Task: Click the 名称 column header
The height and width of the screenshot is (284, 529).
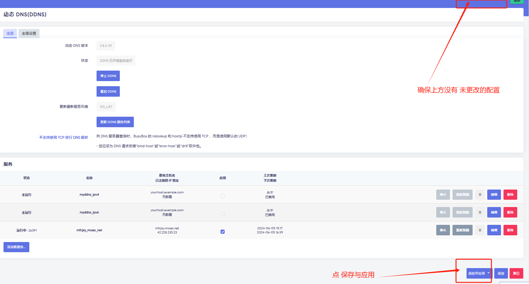Action: click(x=89, y=178)
